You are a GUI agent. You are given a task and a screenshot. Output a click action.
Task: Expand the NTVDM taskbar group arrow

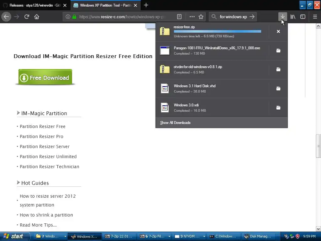[x=204, y=237]
